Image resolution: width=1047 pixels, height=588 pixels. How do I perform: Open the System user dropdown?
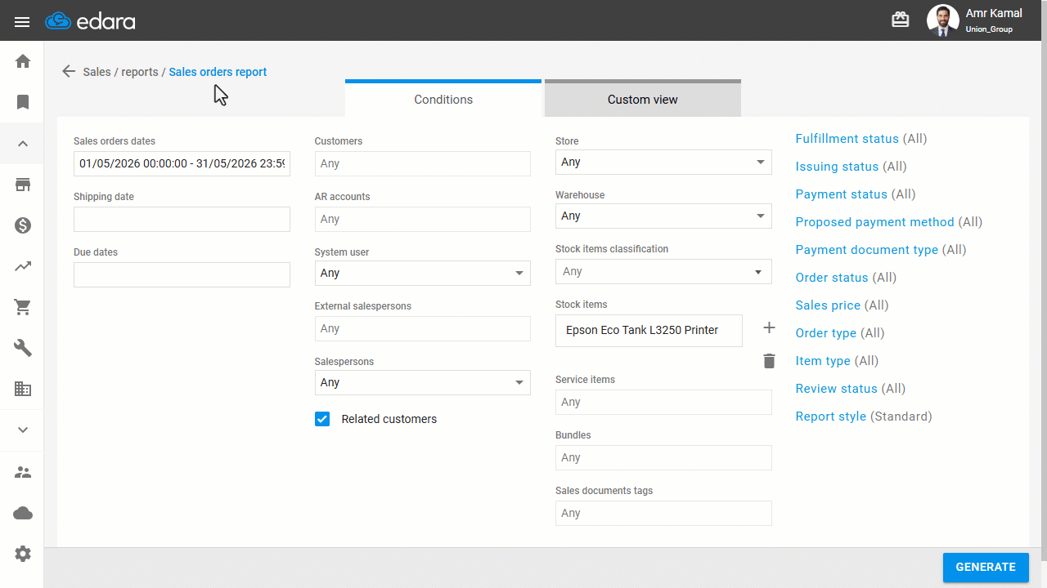click(422, 273)
